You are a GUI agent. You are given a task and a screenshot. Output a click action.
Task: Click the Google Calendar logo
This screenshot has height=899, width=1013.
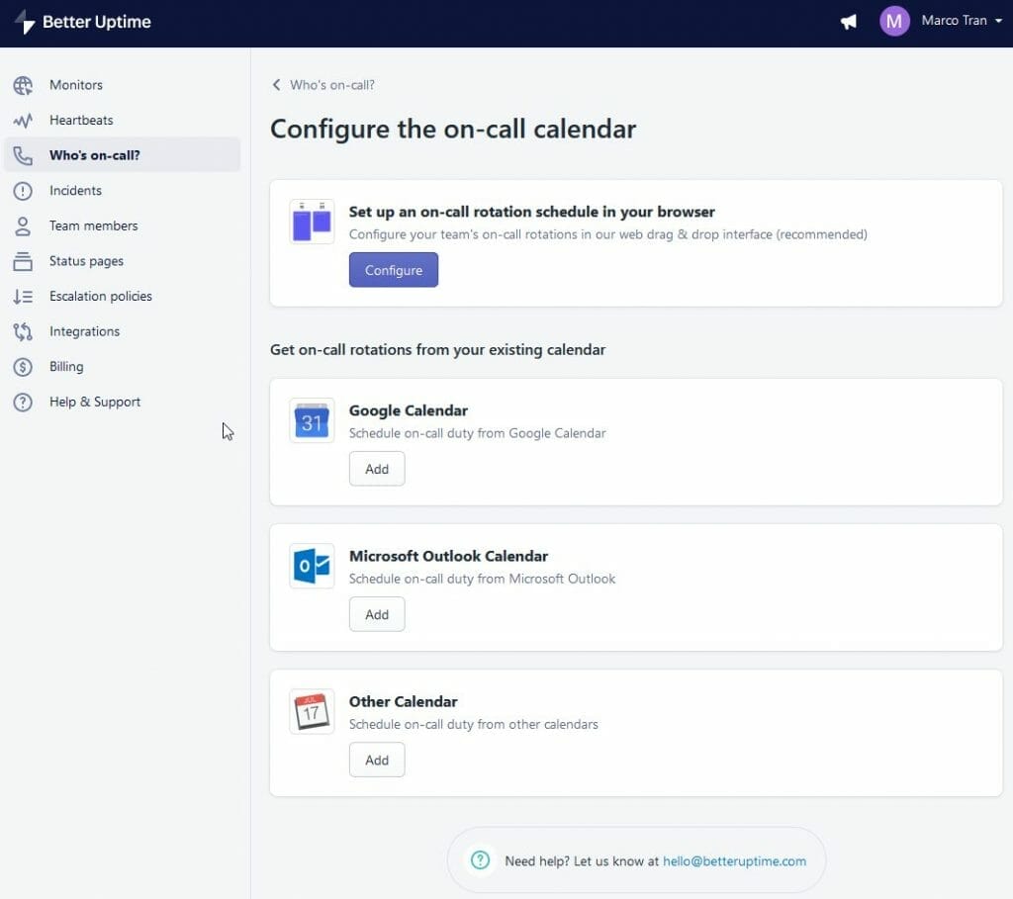pyautogui.click(x=312, y=420)
